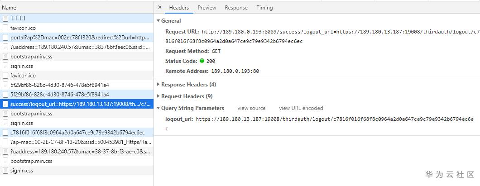
Task: Close the request details panel
Action: click(x=160, y=7)
